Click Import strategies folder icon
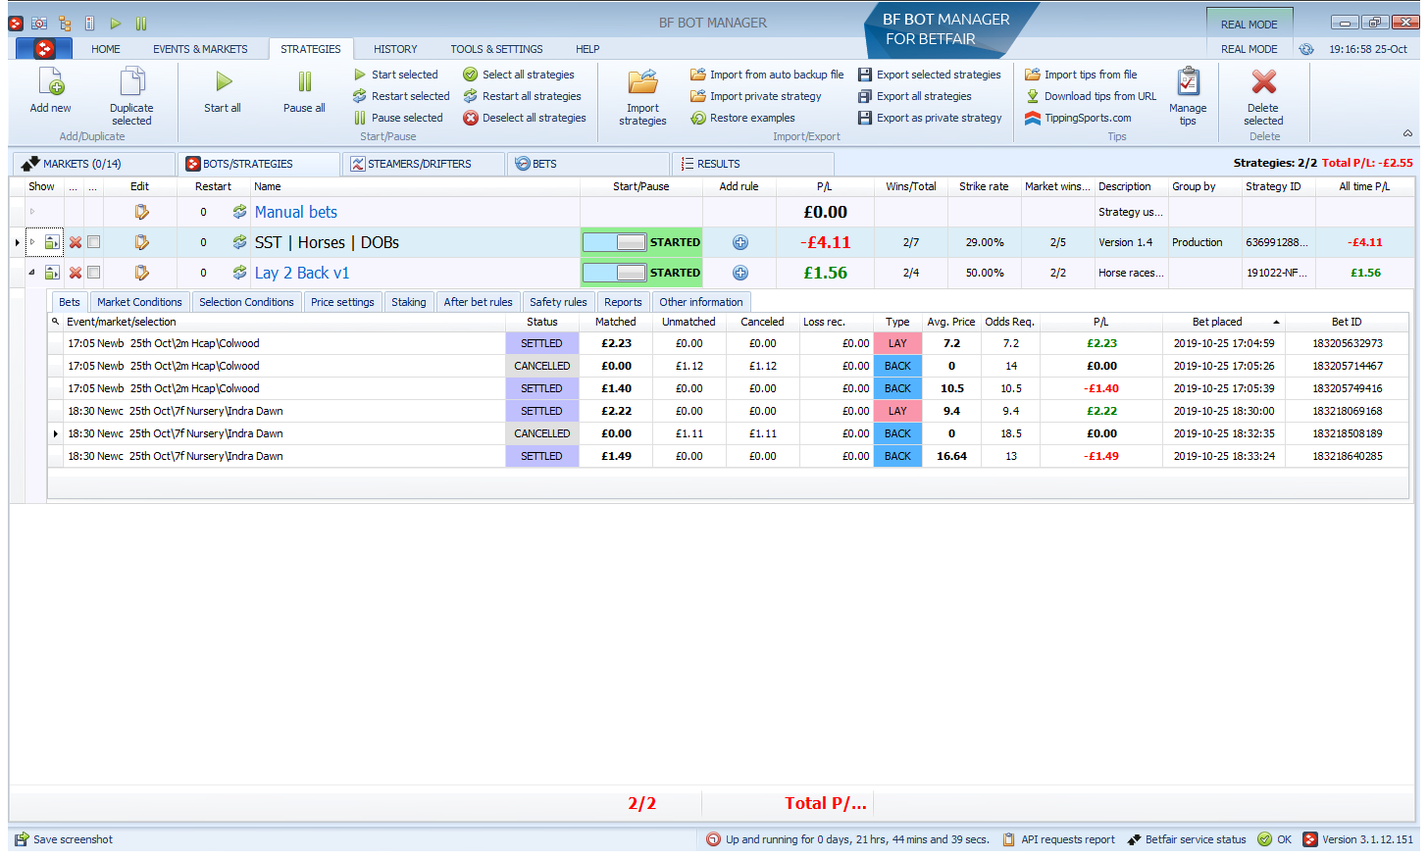 (643, 81)
